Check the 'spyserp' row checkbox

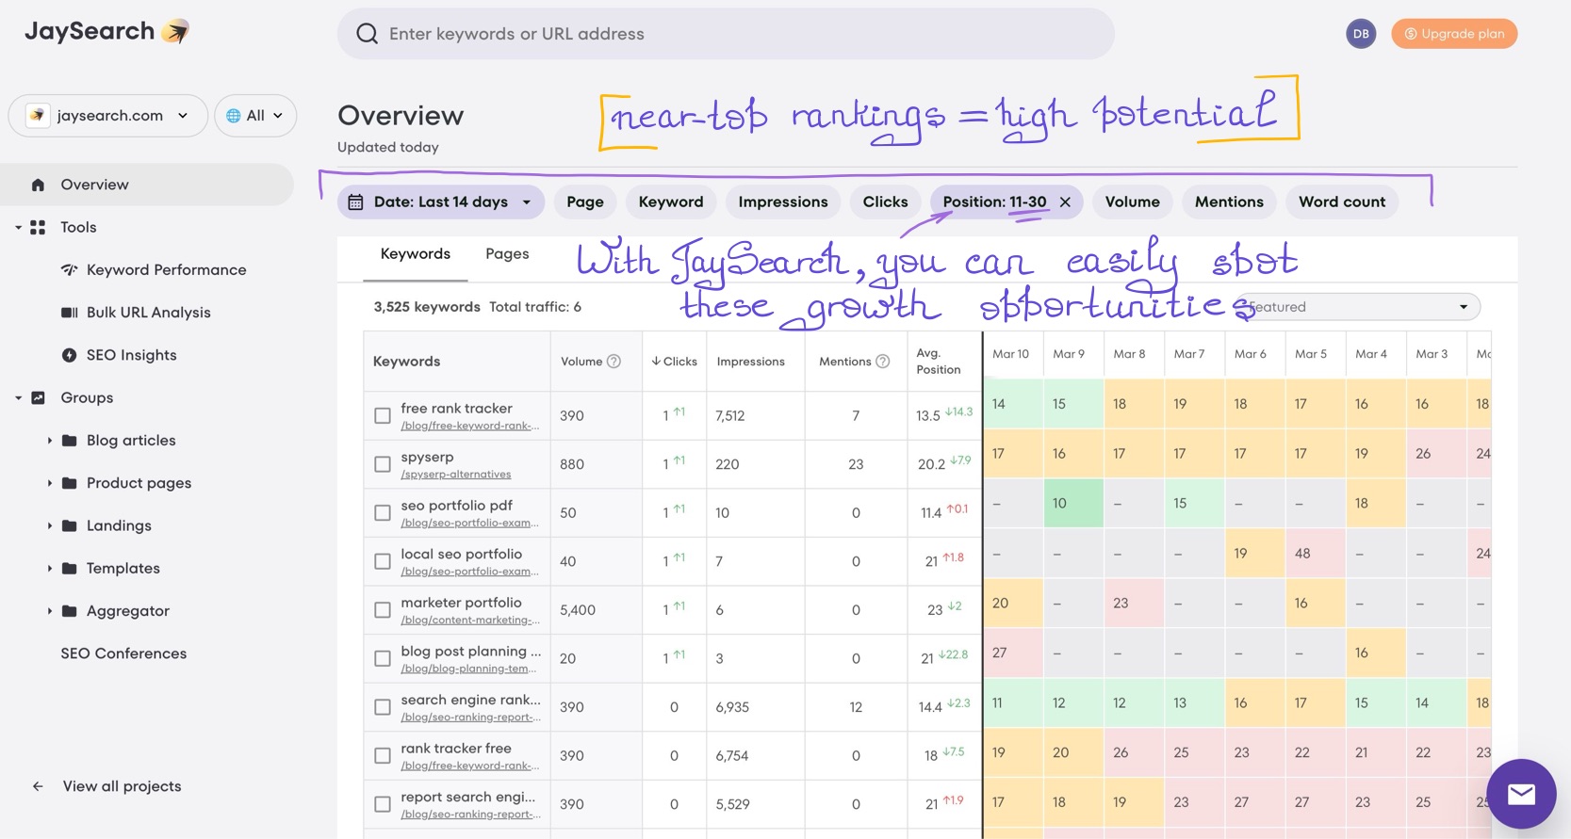click(x=383, y=464)
